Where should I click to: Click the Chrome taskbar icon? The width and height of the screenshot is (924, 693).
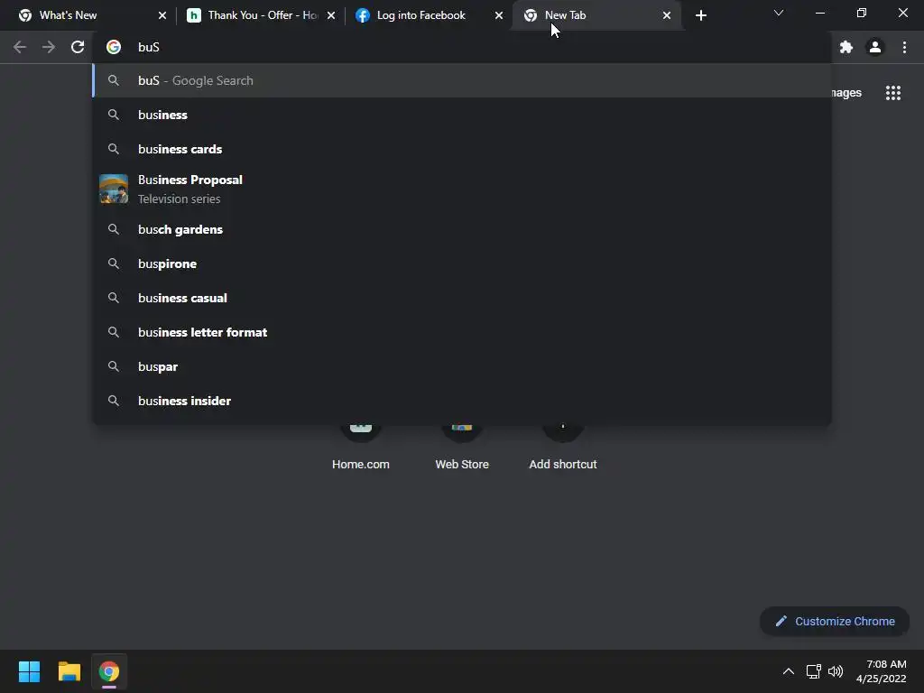[x=109, y=671]
